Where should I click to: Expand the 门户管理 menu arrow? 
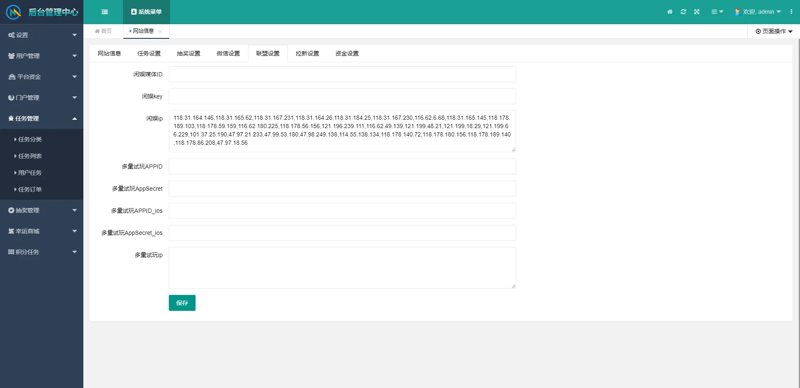75,98
